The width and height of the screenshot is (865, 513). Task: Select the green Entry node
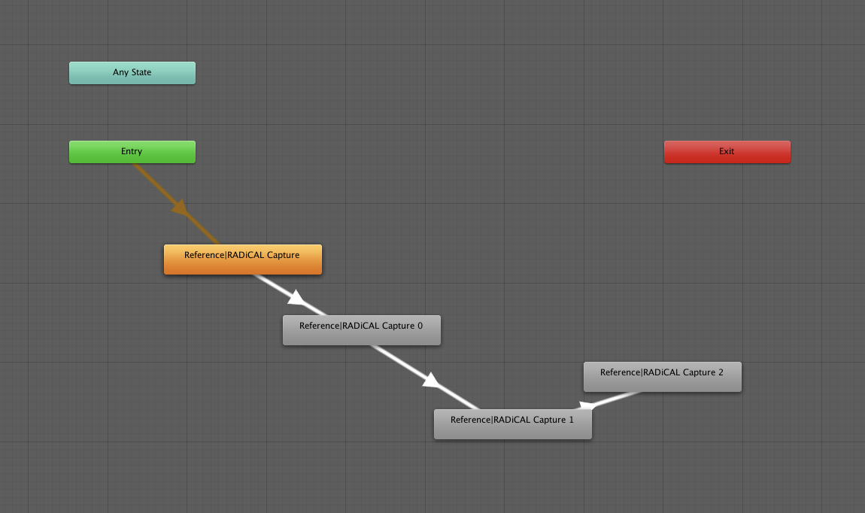pyautogui.click(x=132, y=152)
